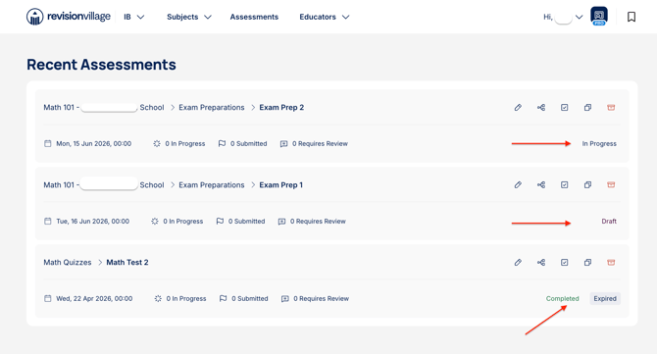This screenshot has width=657, height=354.
Task: Archive the Exam Prep 2 assessment
Action: pos(611,108)
